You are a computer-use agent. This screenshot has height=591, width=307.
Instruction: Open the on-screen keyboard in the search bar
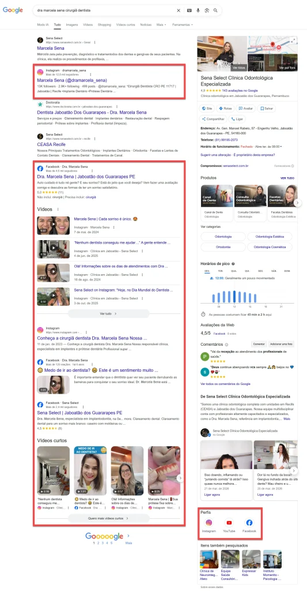(x=190, y=10)
